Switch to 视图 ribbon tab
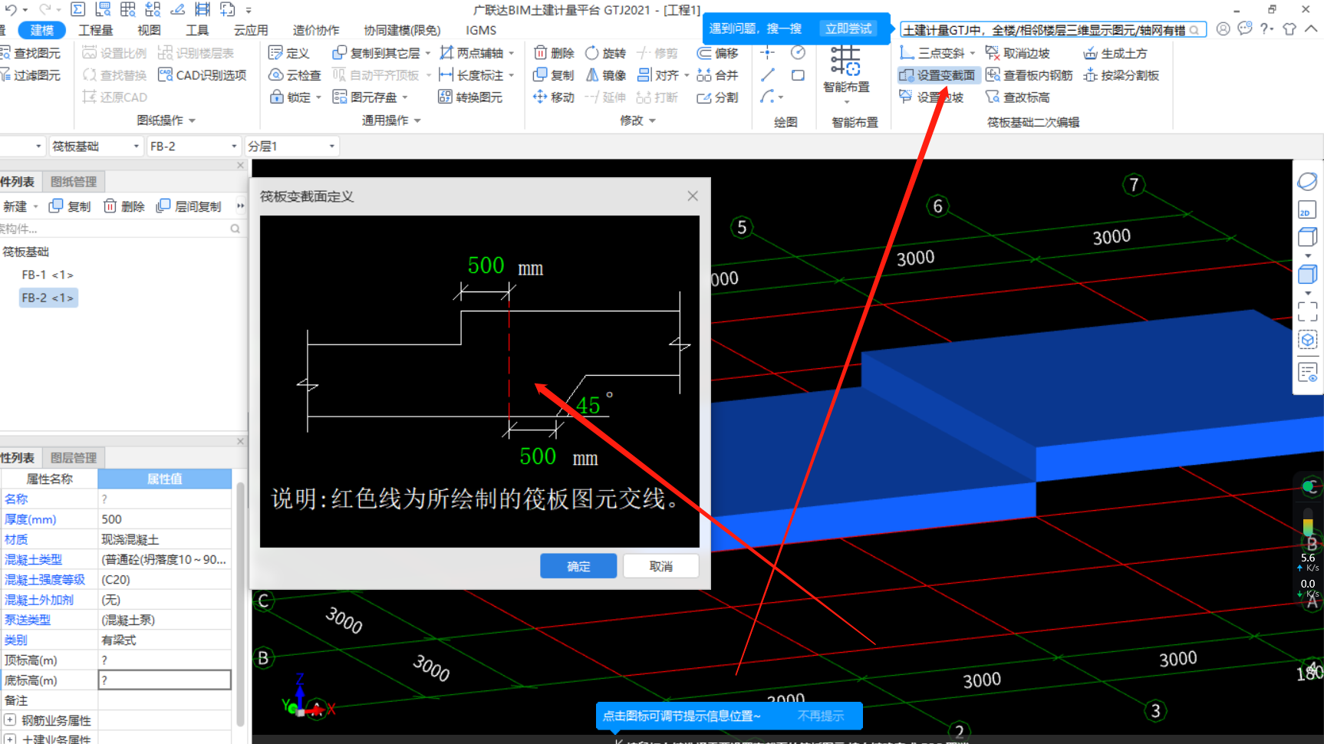The height and width of the screenshot is (744, 1324). tap(149, 30)
